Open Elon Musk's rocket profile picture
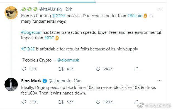 tap(11, 85)
